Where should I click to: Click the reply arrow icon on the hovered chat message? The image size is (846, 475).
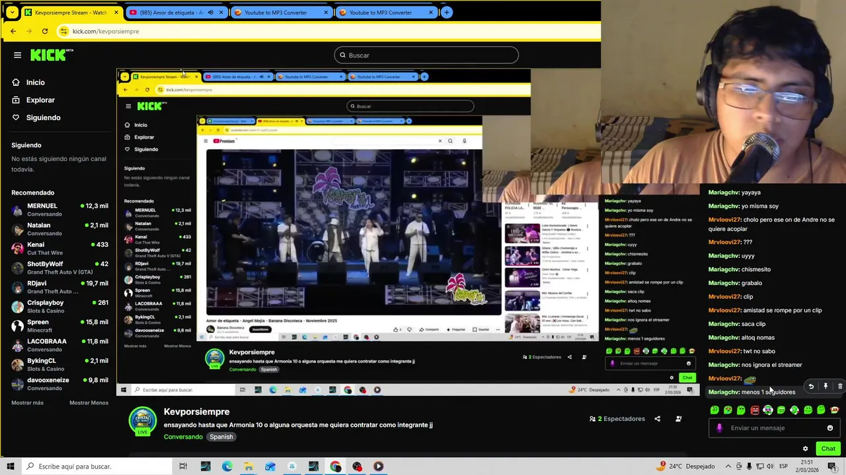[x=811, y=387]
